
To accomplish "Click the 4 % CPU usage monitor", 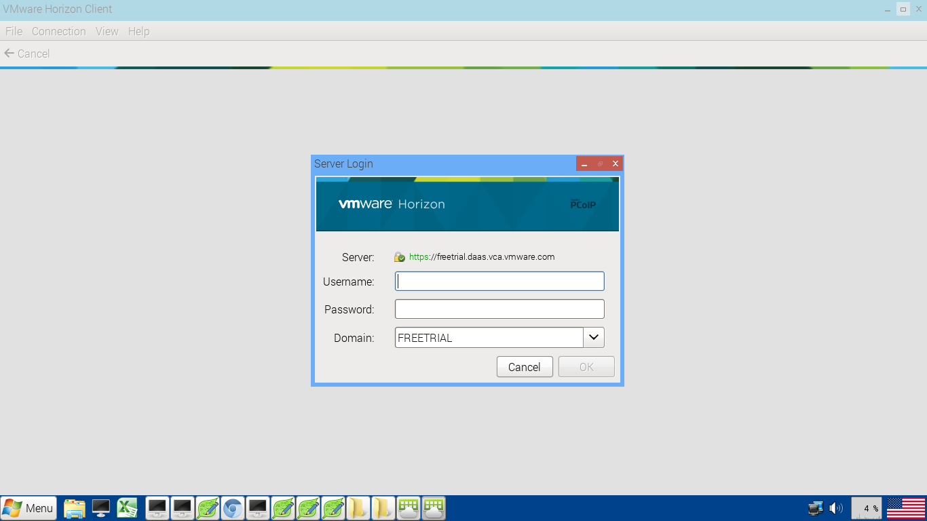I will (x=867, y=508).
